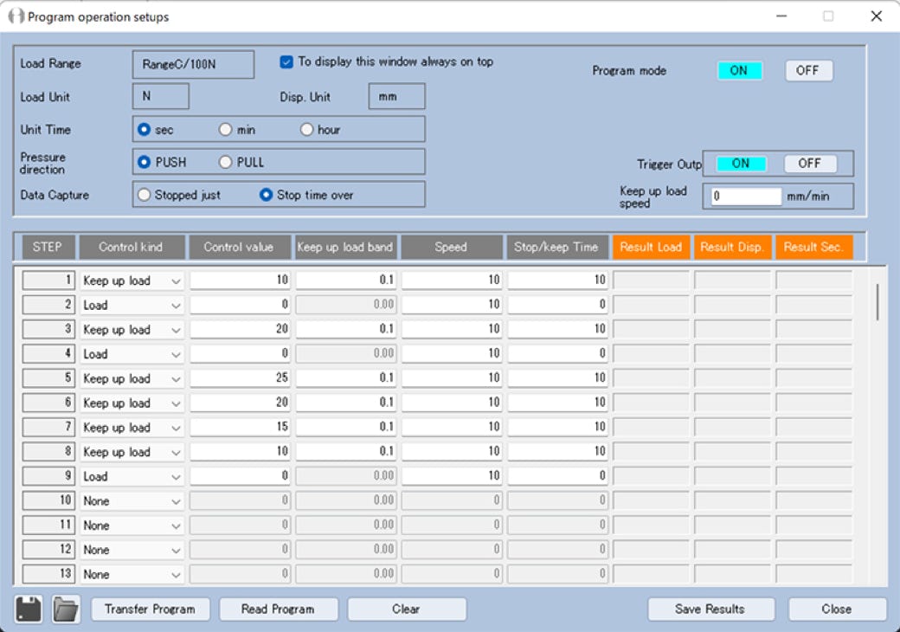This screenshot has height=632, width=900.
Task: Open control kind dropdown for step 7
Action: 132,428
